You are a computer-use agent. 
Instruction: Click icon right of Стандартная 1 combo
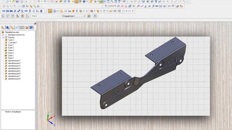[x=89, y=16]
